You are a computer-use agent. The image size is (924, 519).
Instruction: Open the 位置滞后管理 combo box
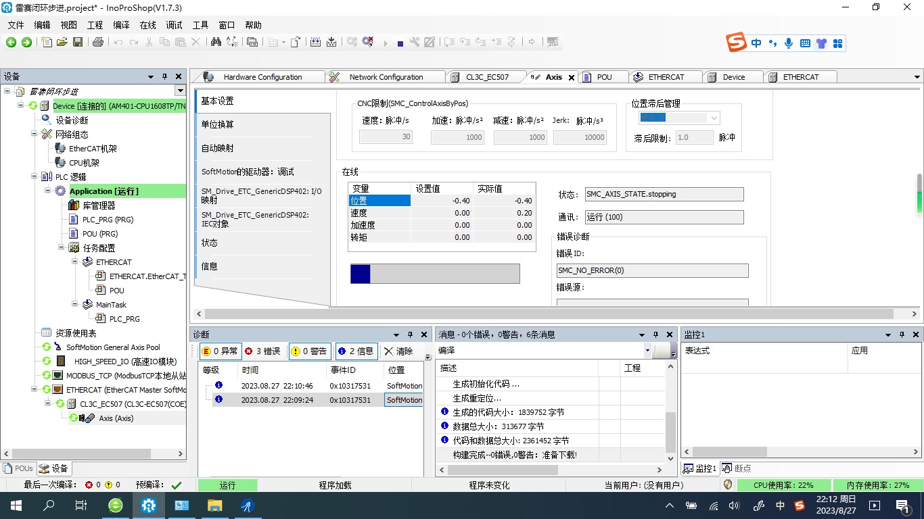679,118
